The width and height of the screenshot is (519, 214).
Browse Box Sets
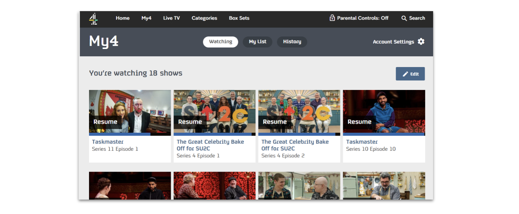point(239,18)
